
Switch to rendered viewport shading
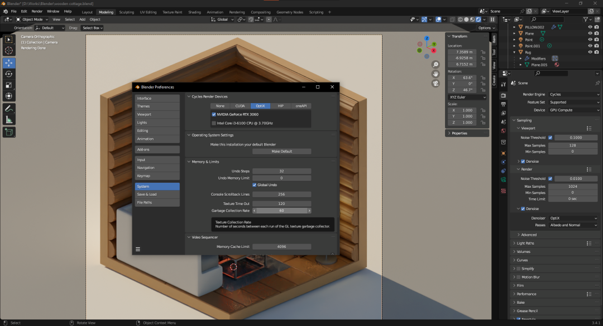pos(479,20)
